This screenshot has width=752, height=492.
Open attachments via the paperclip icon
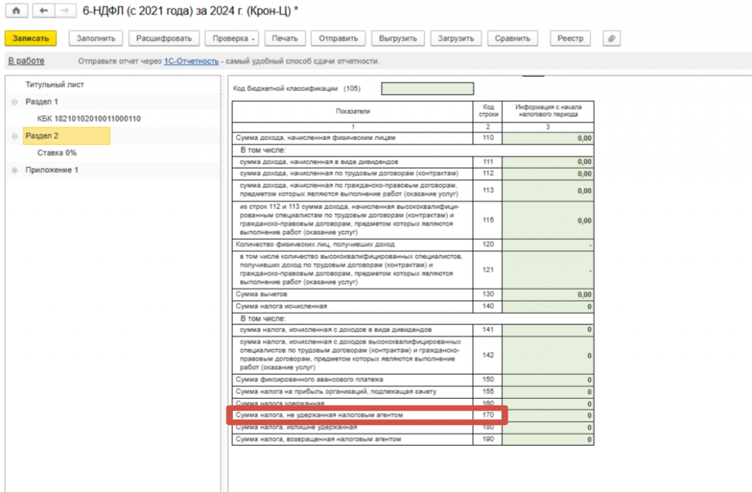click(612, 38)
